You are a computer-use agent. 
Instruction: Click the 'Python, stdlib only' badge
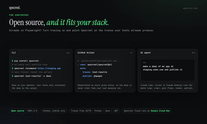pos(54,111)
